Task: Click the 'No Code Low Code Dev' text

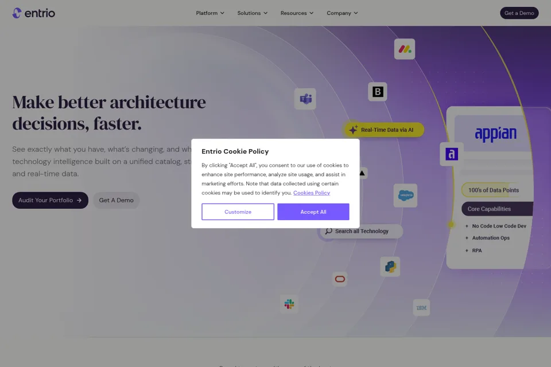Action: [x=499, y=226]
